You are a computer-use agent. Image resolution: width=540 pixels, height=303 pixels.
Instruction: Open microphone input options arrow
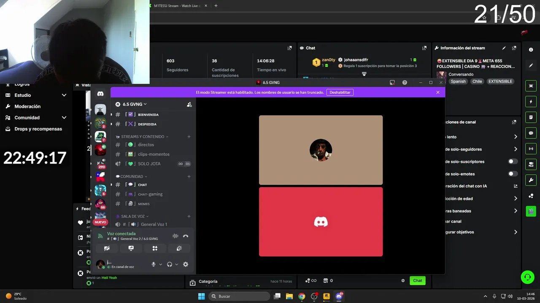(x=161, y=264)
